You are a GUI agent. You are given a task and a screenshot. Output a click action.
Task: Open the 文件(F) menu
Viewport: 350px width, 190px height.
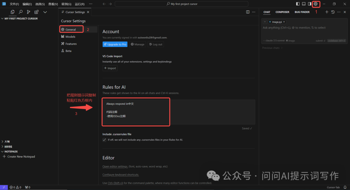[x=14, y=4]
